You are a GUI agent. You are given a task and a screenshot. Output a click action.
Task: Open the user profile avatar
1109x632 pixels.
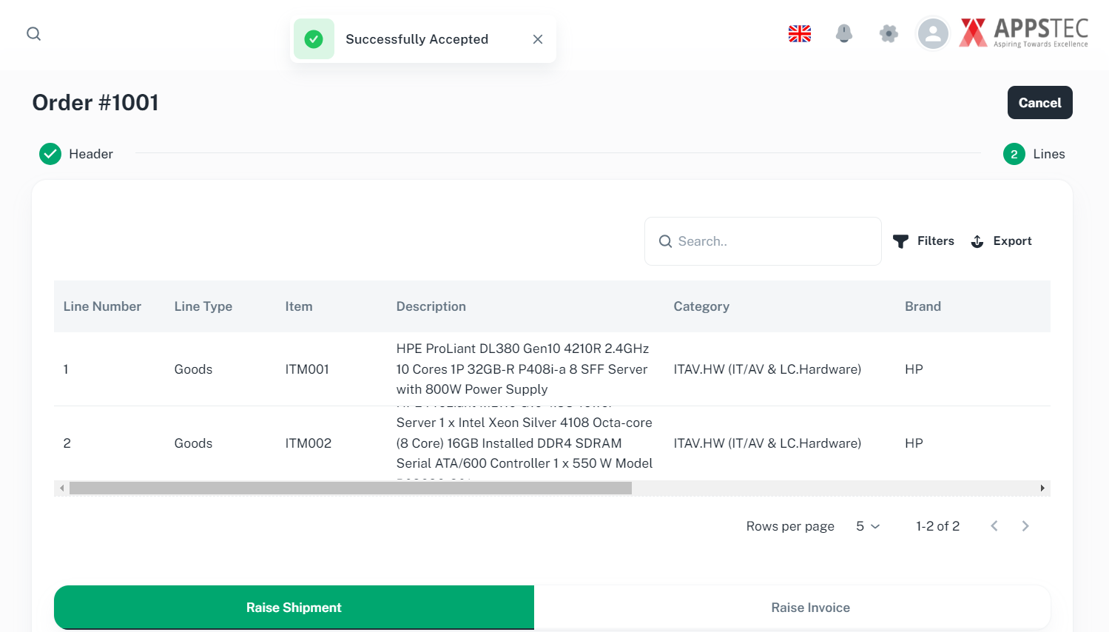tap(933, 34)
